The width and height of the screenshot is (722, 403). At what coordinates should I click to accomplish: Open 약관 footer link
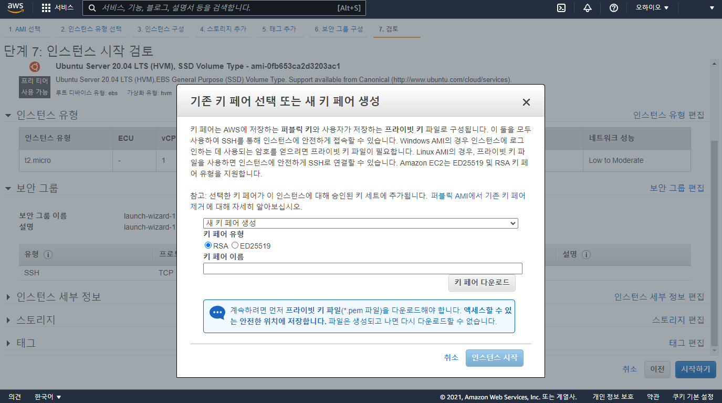653,397
